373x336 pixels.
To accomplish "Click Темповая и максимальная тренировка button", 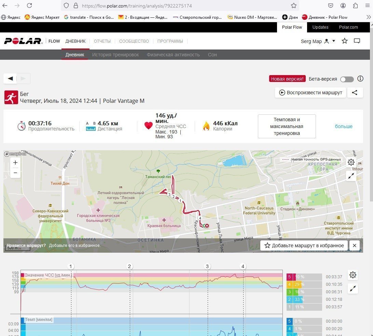I will [287, 126].
